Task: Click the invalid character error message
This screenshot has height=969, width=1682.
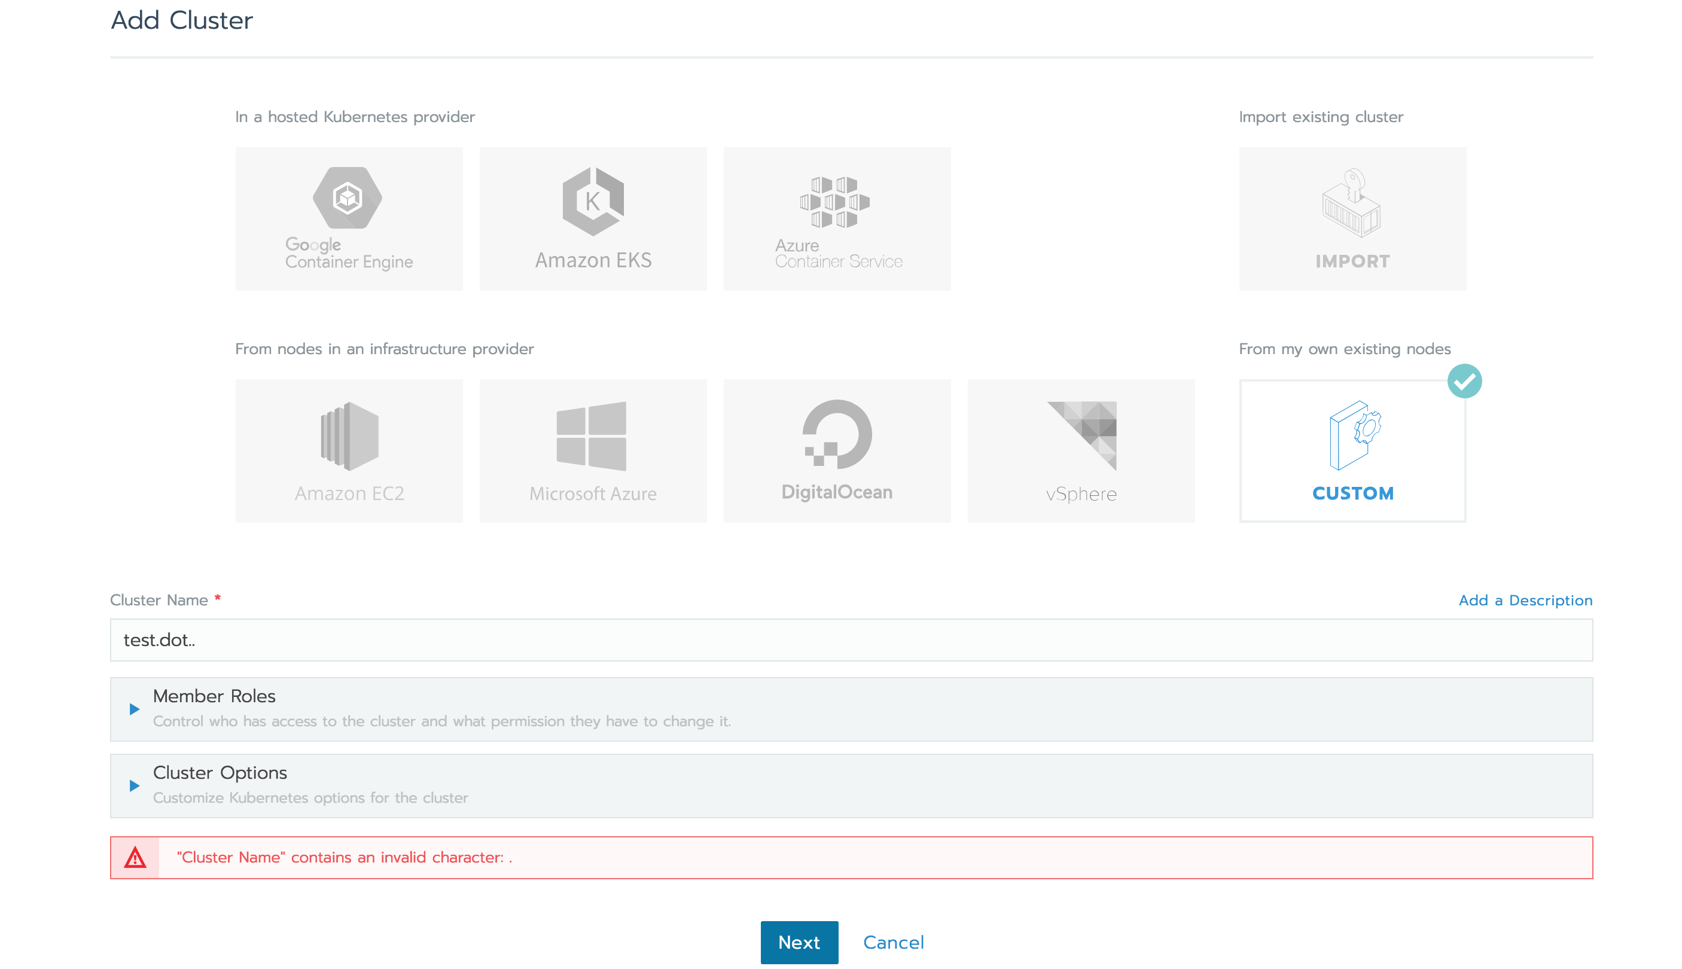Action: click(344, 857)
